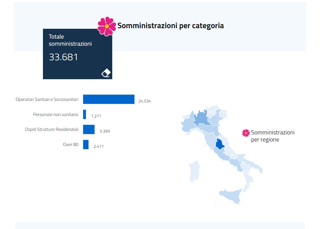The image size is (329, 229).
Task: Click the Somministrazioni per categoria heading
Action: (170, 26)
